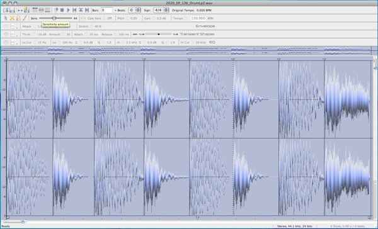Click the Pitch knob

pyautogui.click(x=128, y=18)
